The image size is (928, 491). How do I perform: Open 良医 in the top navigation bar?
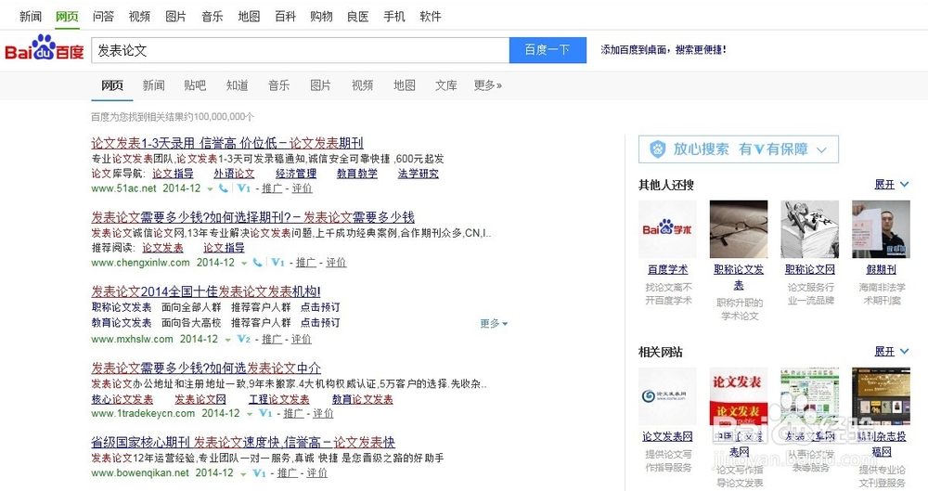[357, 17]
